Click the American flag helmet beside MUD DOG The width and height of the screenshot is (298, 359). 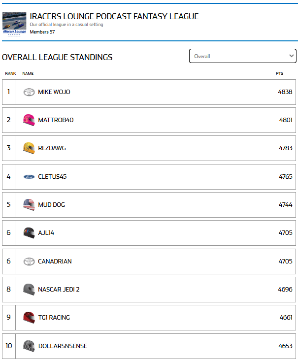pyautogui.click(x=29, y=205)
